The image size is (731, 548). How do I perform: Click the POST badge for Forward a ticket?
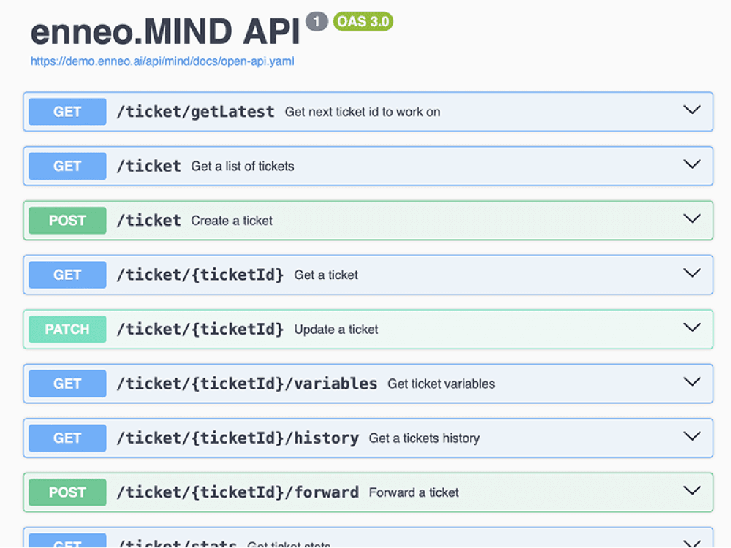(x=67, y=492)
